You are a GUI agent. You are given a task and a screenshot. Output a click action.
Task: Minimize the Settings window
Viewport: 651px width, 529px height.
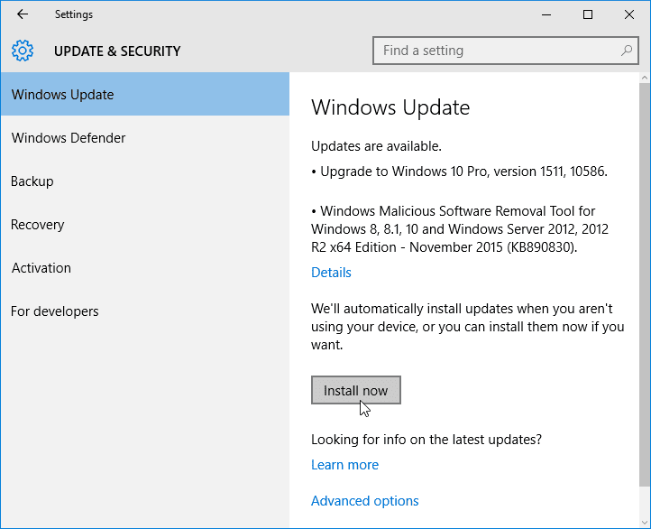pos(546,14)
